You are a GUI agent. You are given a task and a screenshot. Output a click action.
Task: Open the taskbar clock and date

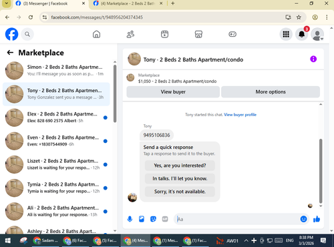306,240
